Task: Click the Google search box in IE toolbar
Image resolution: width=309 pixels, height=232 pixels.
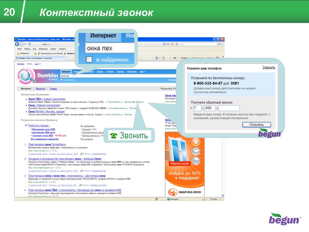Action: [196, 44]
